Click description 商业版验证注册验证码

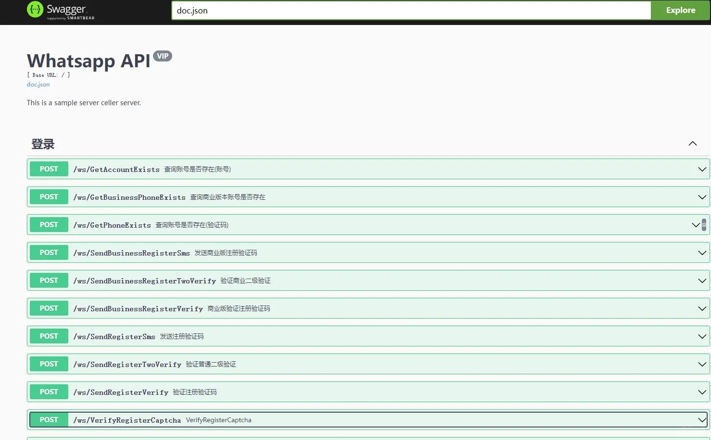239,308
